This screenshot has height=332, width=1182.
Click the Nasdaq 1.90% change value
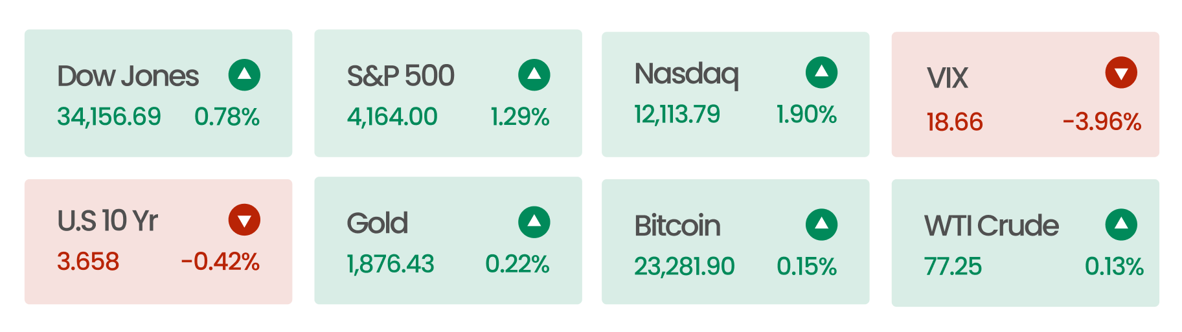point(806,115)
